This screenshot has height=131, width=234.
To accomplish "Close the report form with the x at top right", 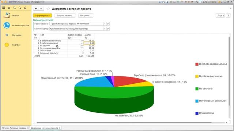I will point(231,8).
